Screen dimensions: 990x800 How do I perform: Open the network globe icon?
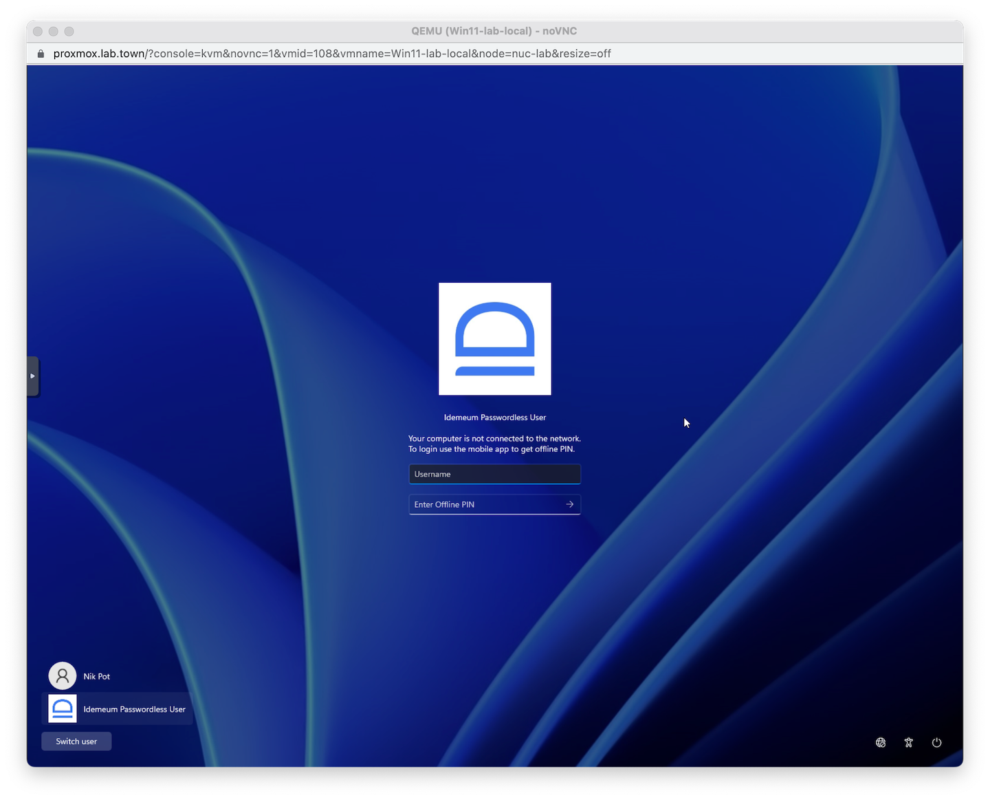(881, 742)
